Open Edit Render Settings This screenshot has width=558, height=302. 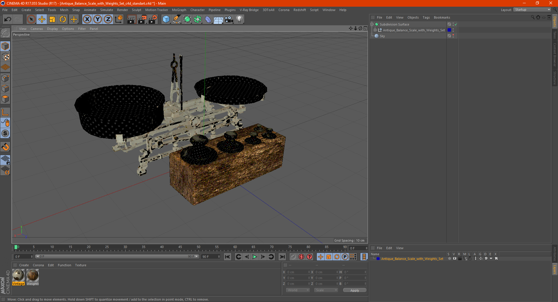click(153, 19)
